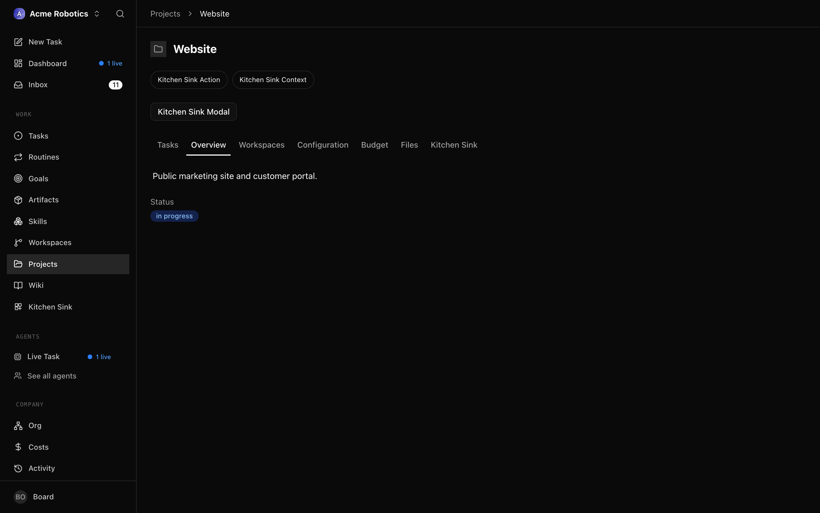
Task: Click the Inbox tray icon
Action: [18, 85]
